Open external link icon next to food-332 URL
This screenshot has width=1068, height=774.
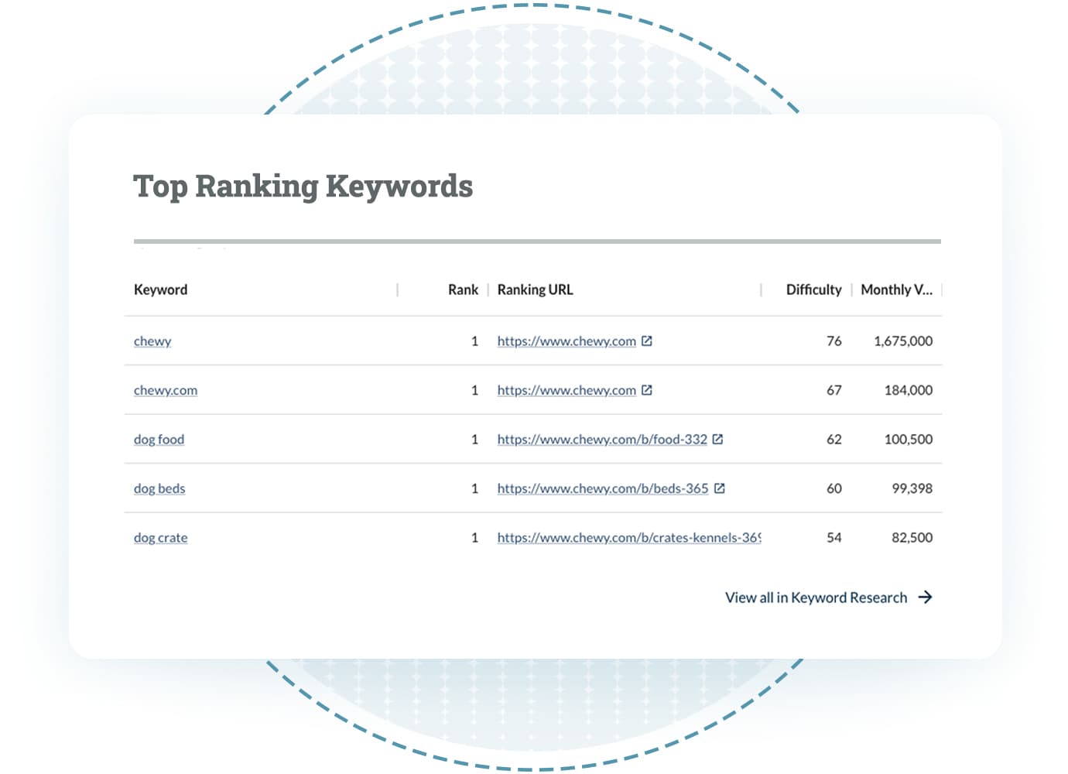[x=717, y=439]
